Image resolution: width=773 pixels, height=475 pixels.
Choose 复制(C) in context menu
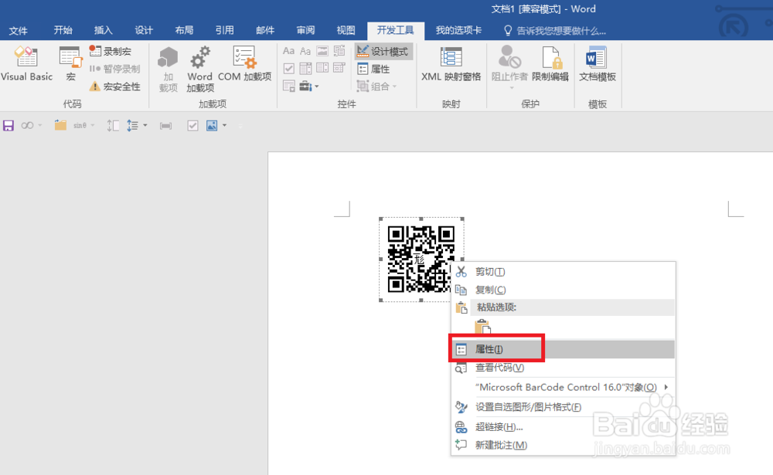coord(563,290)
